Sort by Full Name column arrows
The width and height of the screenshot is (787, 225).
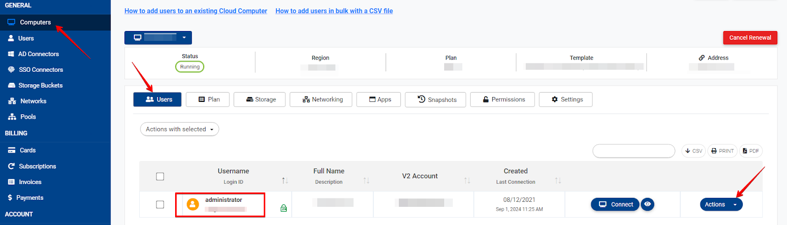point(366,181)
